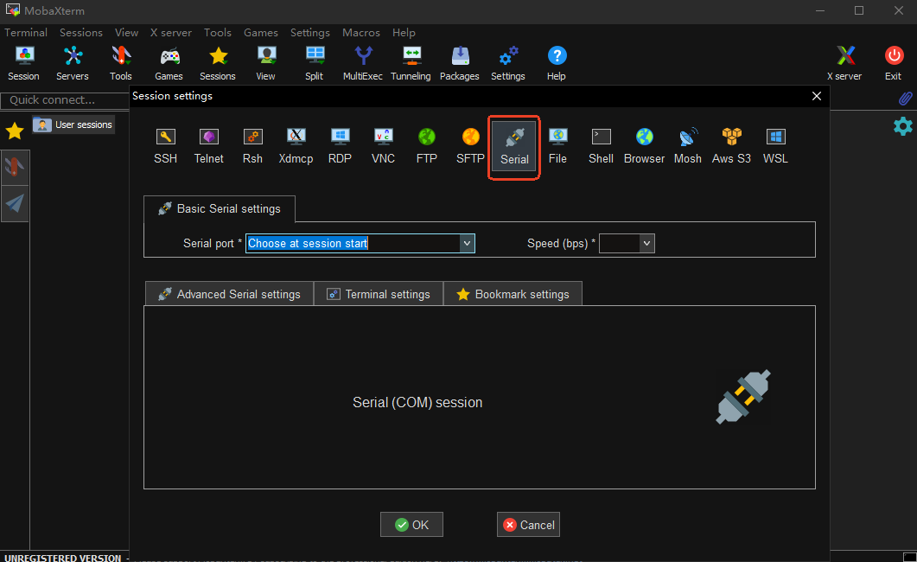Viewport: 917px width, 562px height.
Task: Open the Speed (bps) dropdown
Action: pos(646,244)
